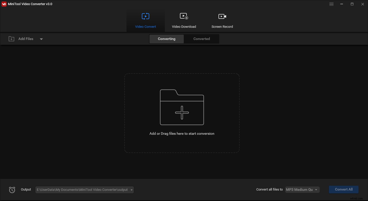
Task: Click the Add Files label
Action: (26, 39)
